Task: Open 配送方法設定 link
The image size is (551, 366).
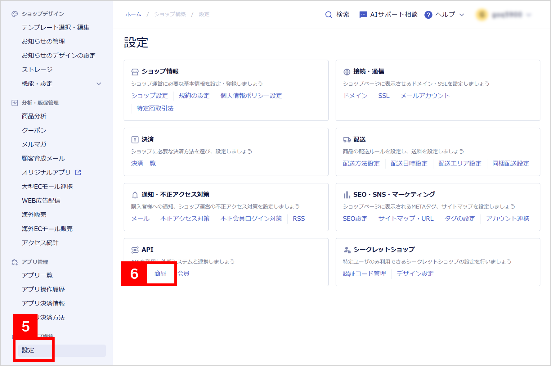Action: (x=361, y=163)
